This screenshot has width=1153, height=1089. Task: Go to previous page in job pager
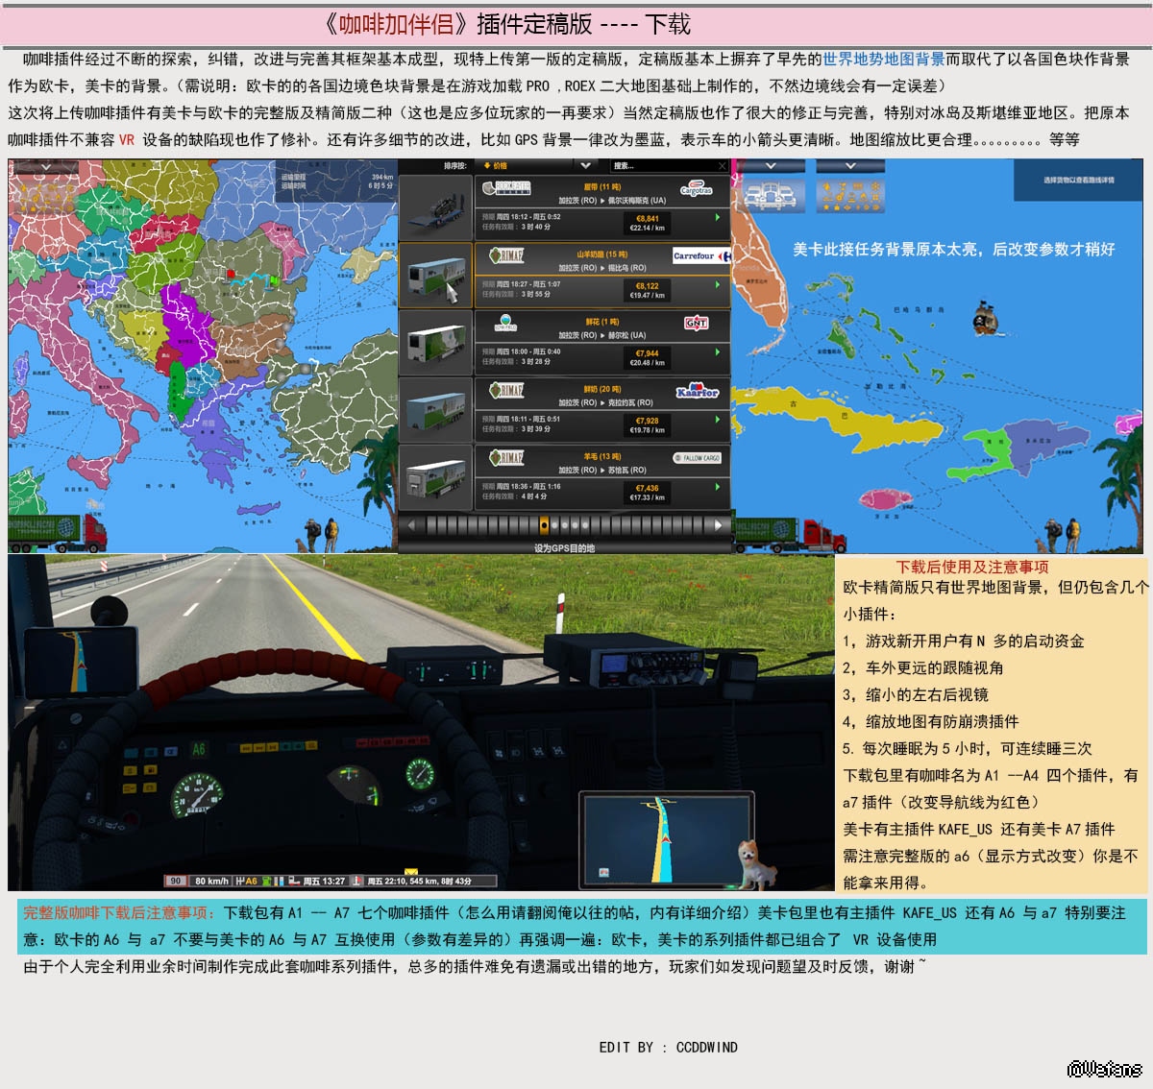click(411, 525)
